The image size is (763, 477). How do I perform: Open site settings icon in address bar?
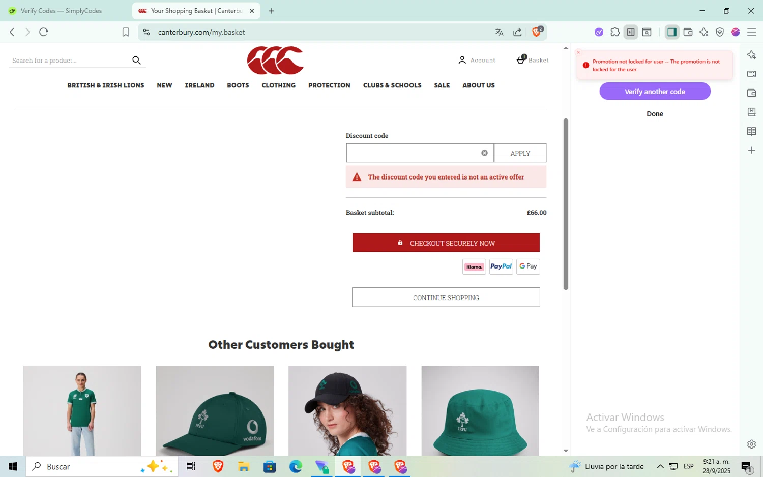tap(146, 32)
